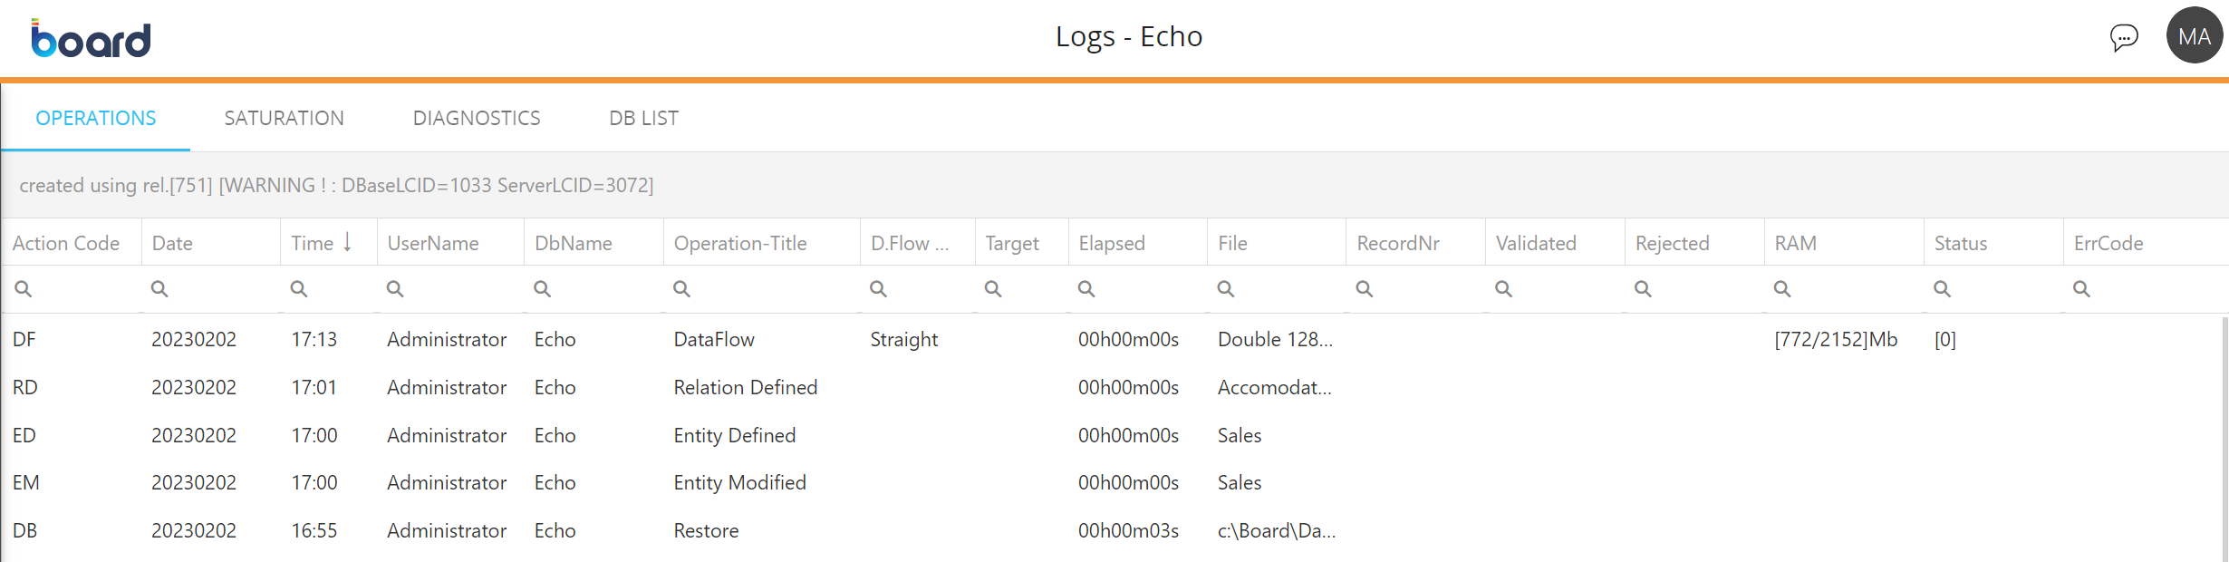Go to the DB List tab
Image resolution: width=2229 pixels, height=562 pixels.
click(x=643, y=118)
